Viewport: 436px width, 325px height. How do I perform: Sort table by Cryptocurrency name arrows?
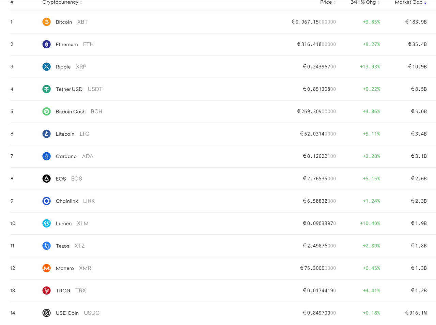81,2
